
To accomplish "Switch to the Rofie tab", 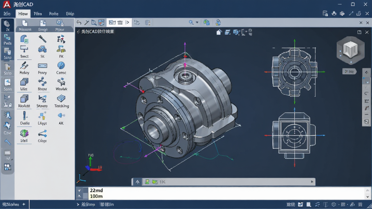I will [54, 14].
